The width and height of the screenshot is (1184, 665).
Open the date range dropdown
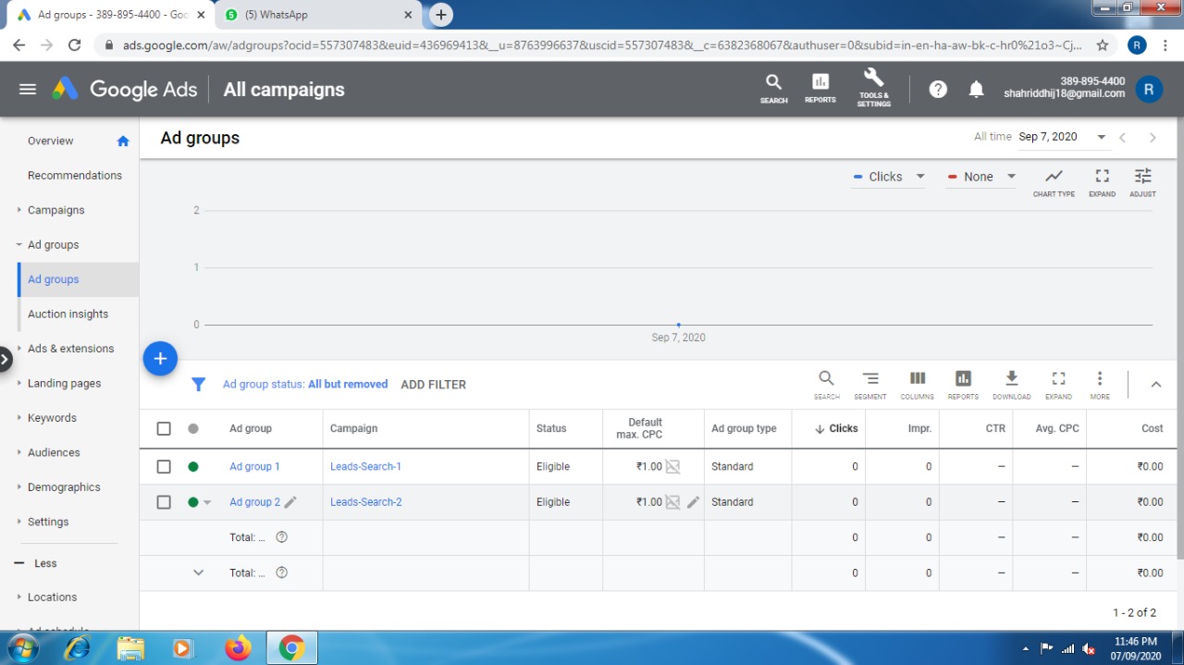point(1063,137)
